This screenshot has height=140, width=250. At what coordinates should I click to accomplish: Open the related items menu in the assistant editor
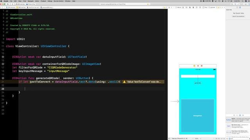(169, 7)
